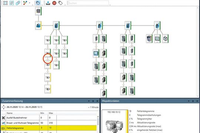The image size is (200, 133).
Task: Pin the INspektordaten panel
Action: pos(193,101)
